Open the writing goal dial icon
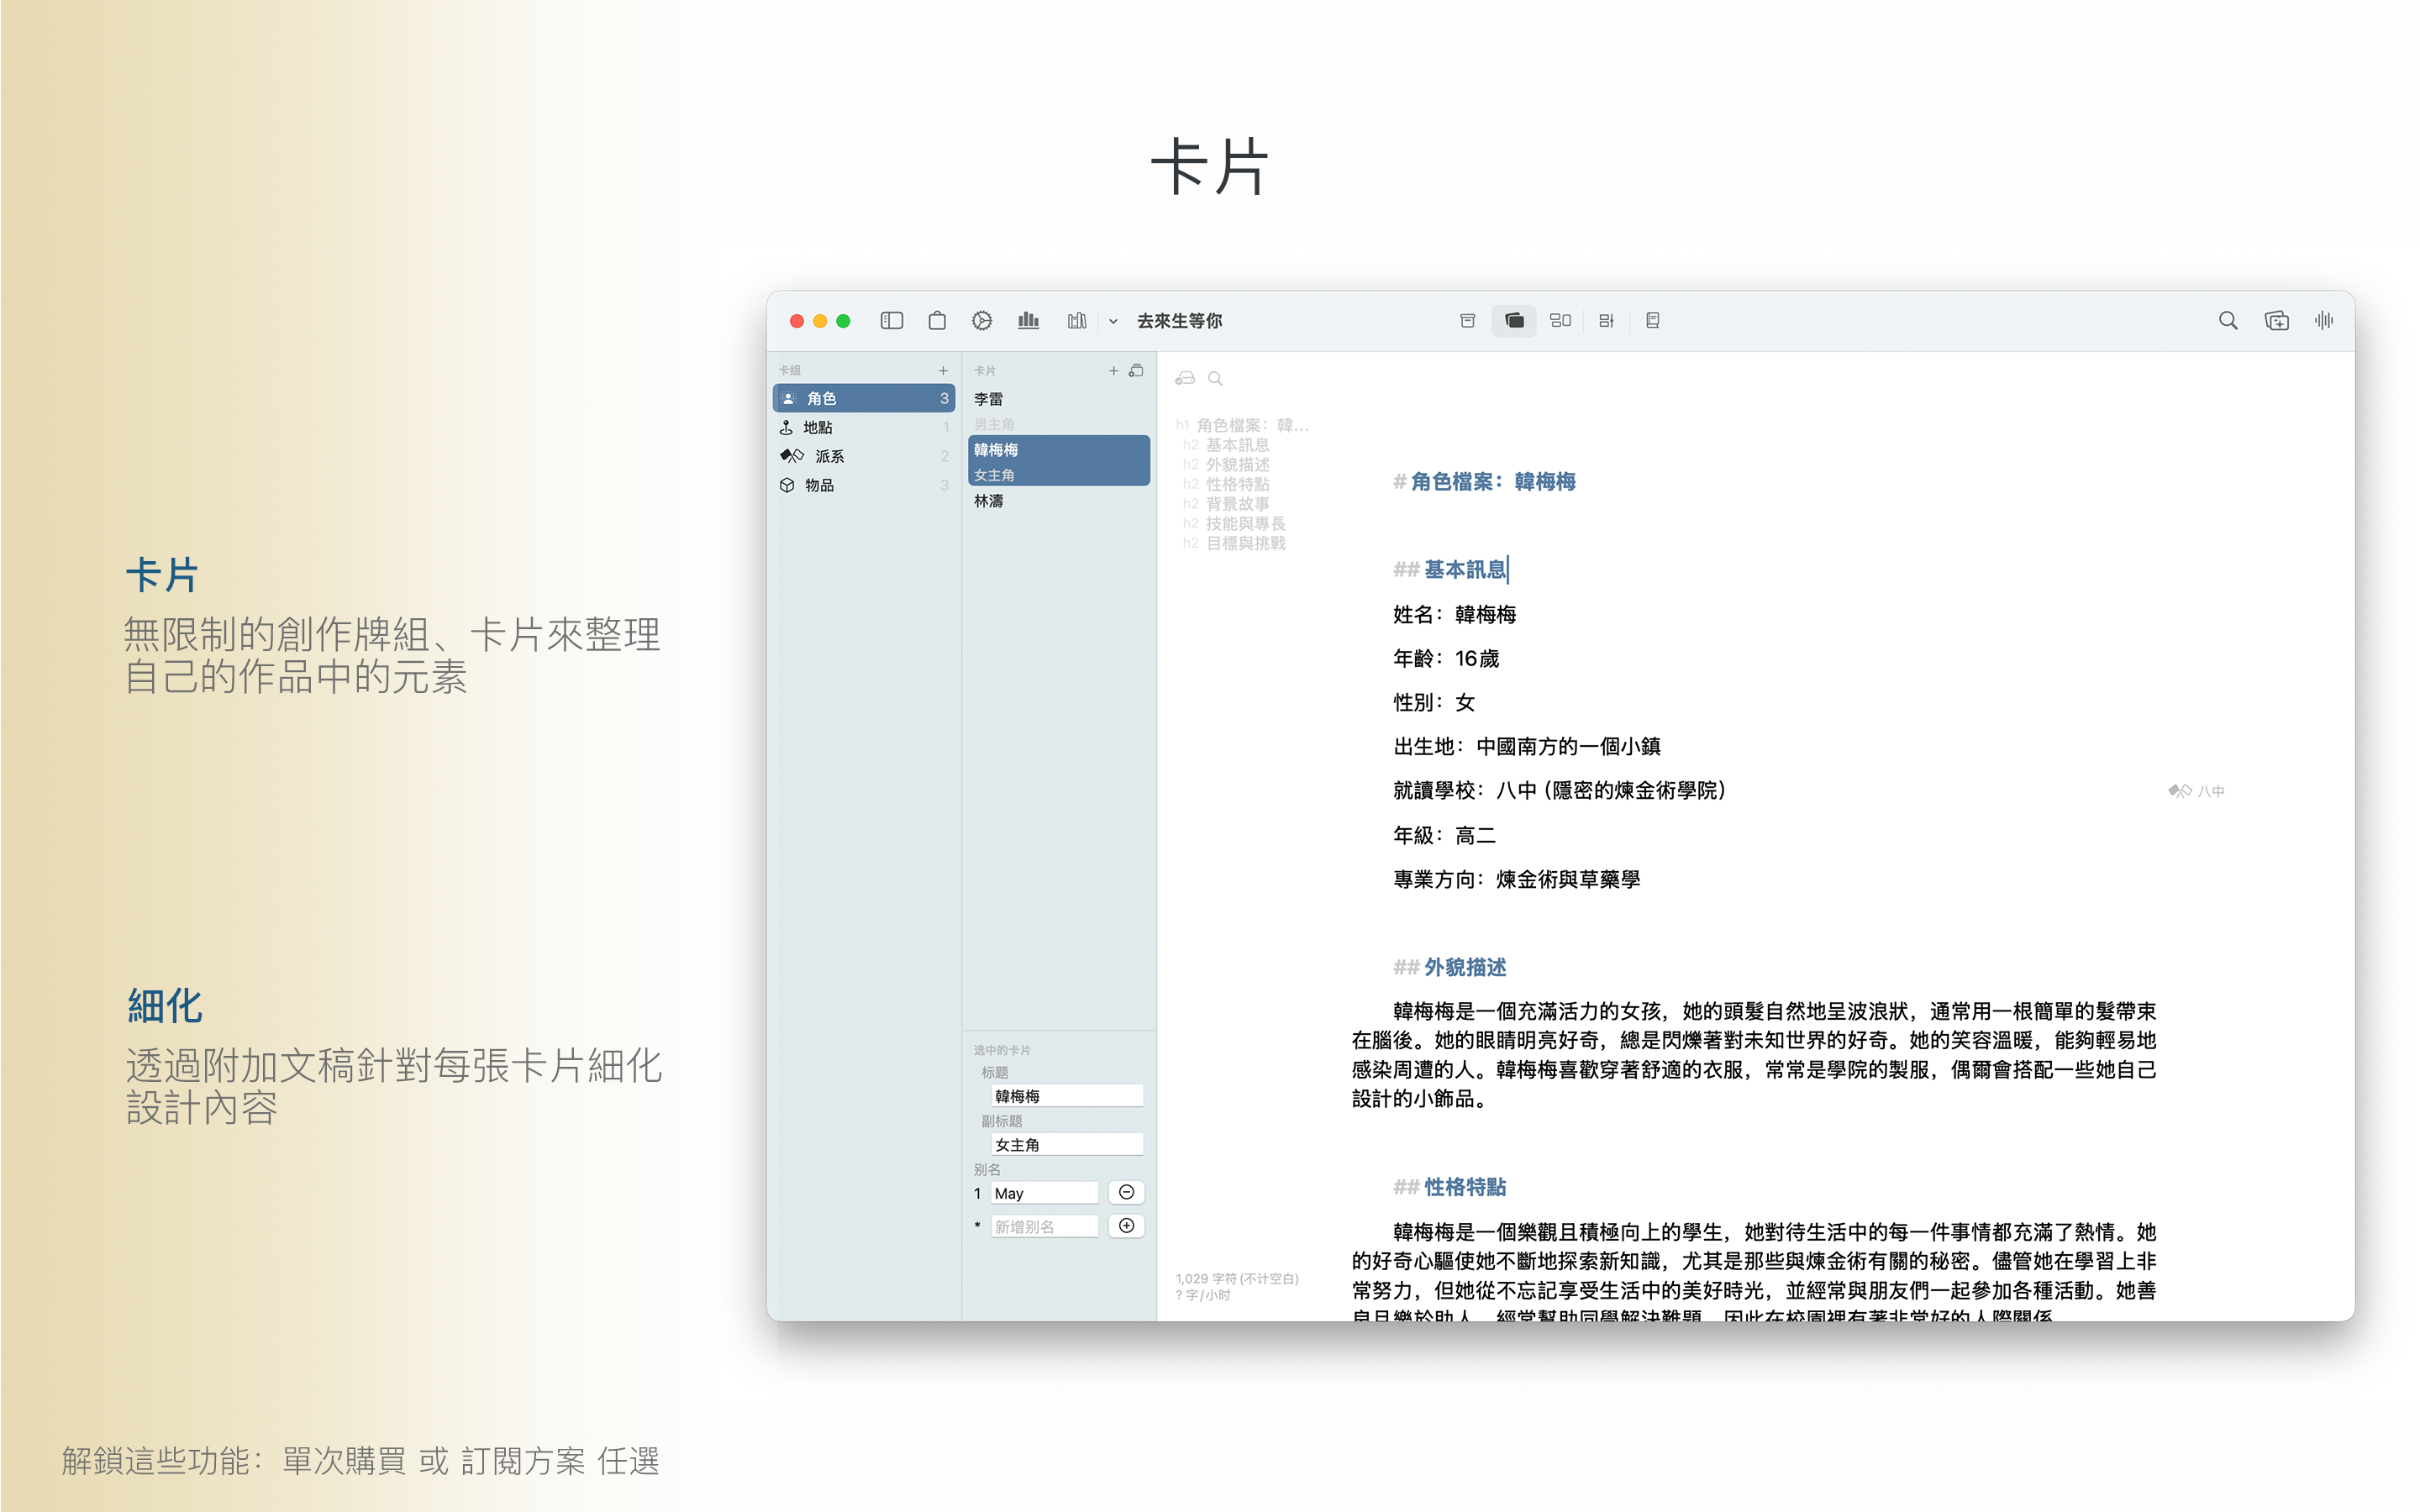Image resolution: width=2420 pixels, height=1512 pixels. coord(982,320)
